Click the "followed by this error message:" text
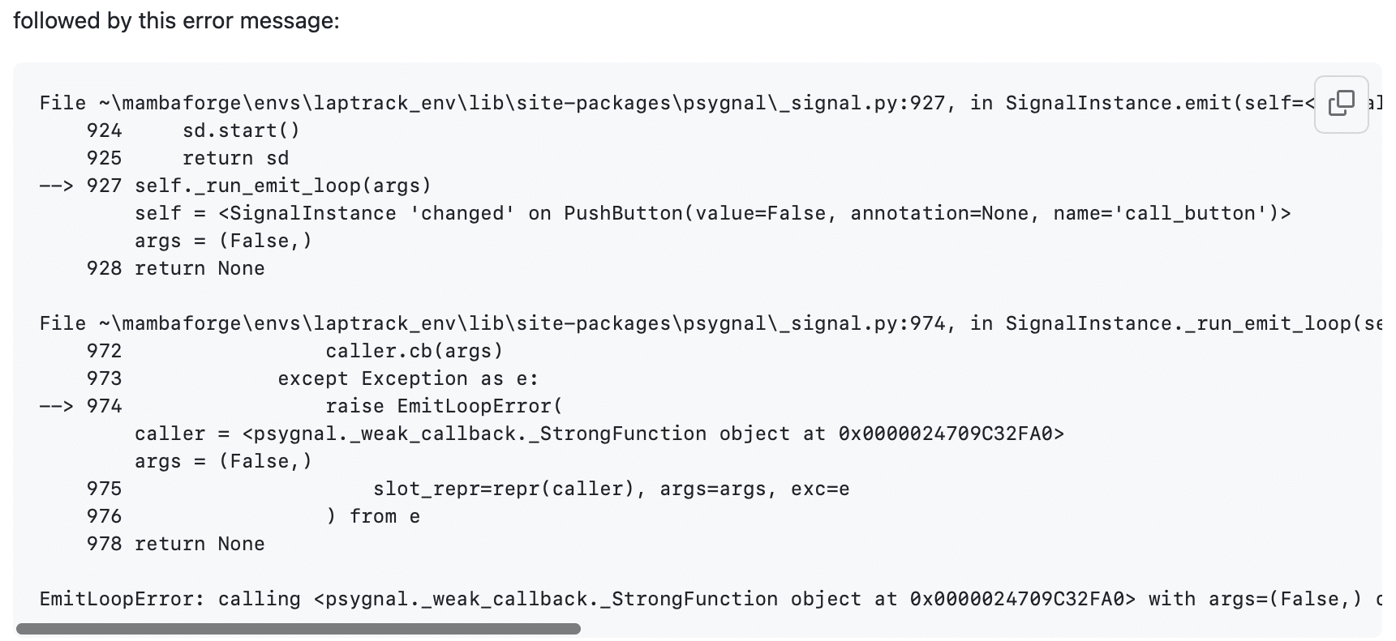The image size is (1396, 641). click(x=176, y=21)
